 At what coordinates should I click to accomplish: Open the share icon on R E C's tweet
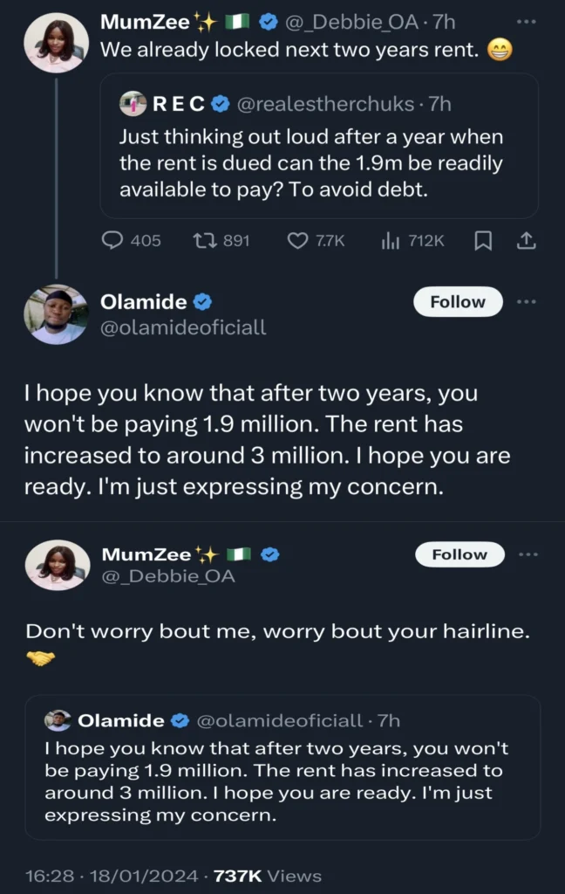[x=527, y=241]
